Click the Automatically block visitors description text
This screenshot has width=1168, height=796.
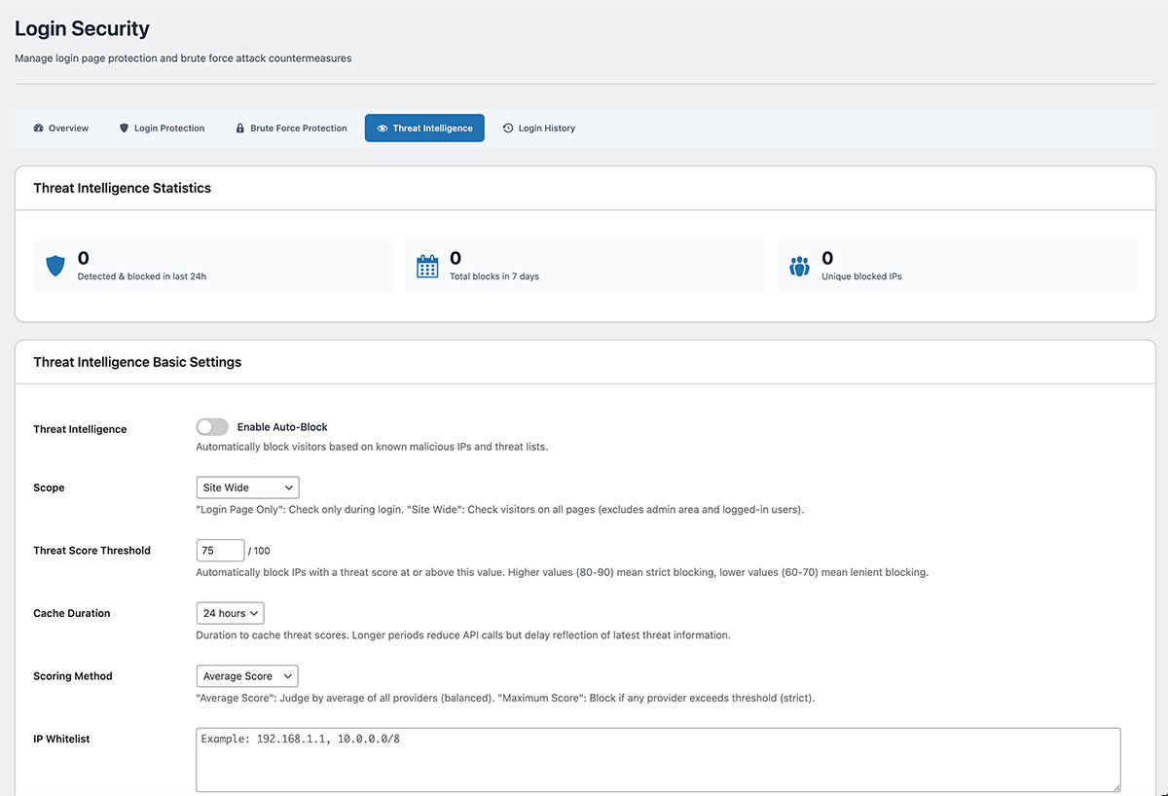click(x=372, y=448)
